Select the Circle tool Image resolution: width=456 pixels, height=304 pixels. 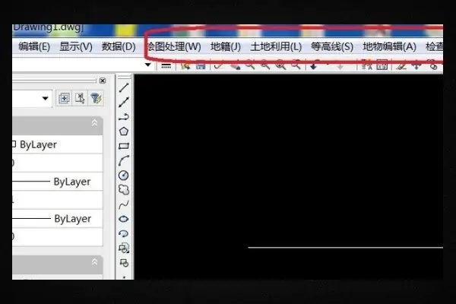[x=124, y=175]
